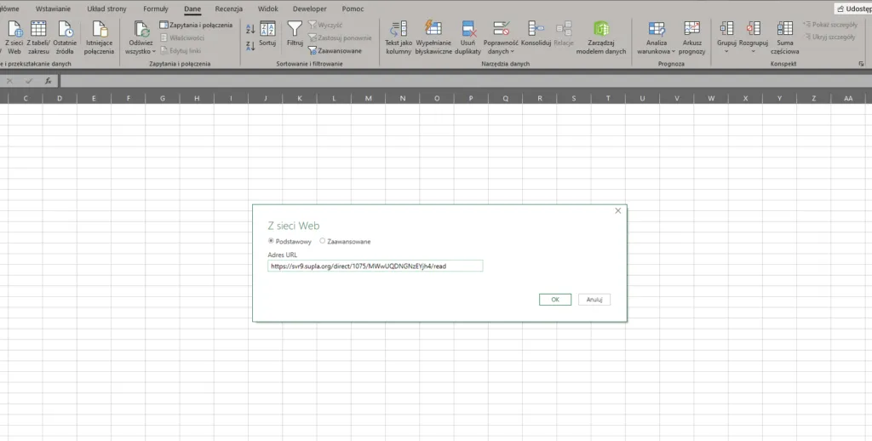The height and width of the screenshot is (441, 872).
Task: Open the Wstawianie tab
Action: point(54,9)
